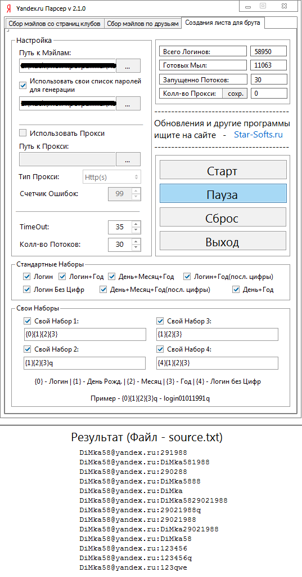This screenshot has width=302, height=577.
Task: Toggle Свой Набор 3 checkbox
Action: tap(160, 321)
